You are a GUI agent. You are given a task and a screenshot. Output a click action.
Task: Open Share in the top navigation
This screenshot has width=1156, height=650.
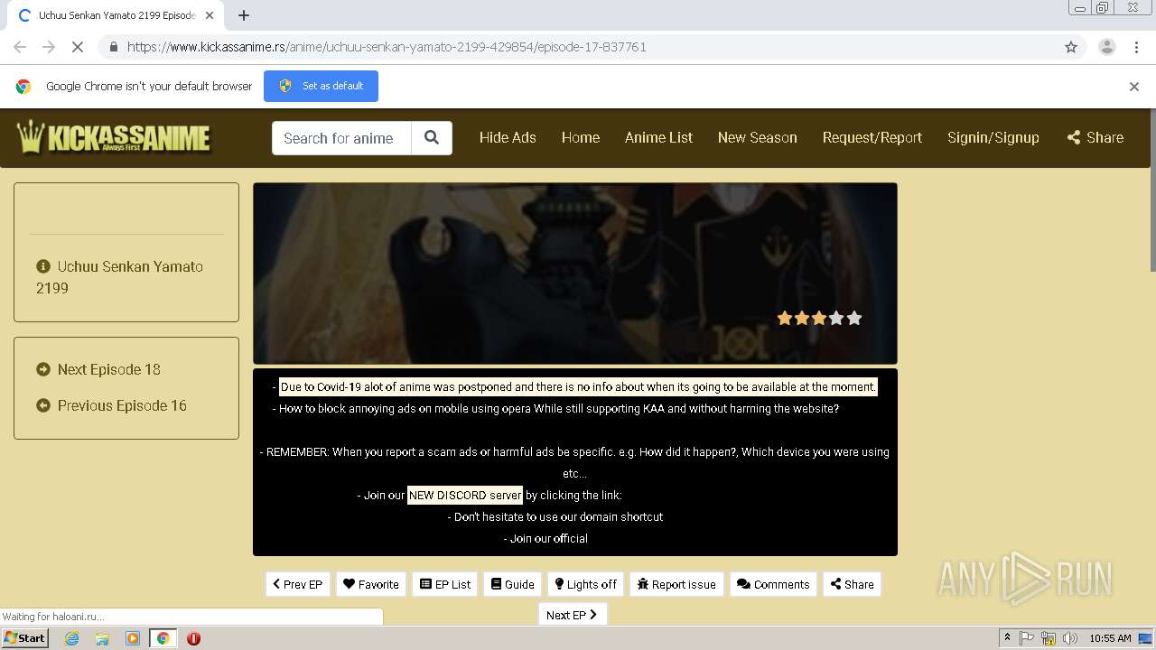tap(1095, 137)
